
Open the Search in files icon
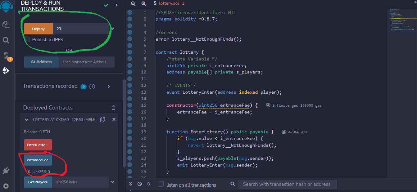point(6,40)
